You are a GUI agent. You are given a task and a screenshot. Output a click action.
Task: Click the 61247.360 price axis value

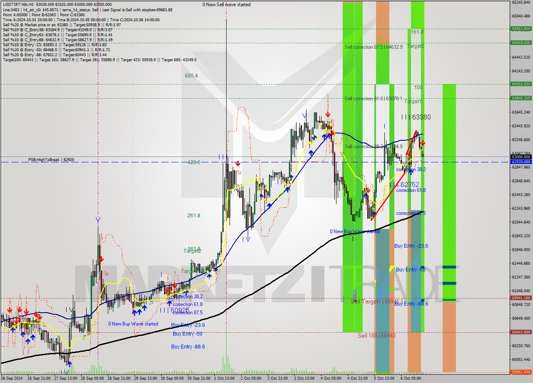[521, 277]
